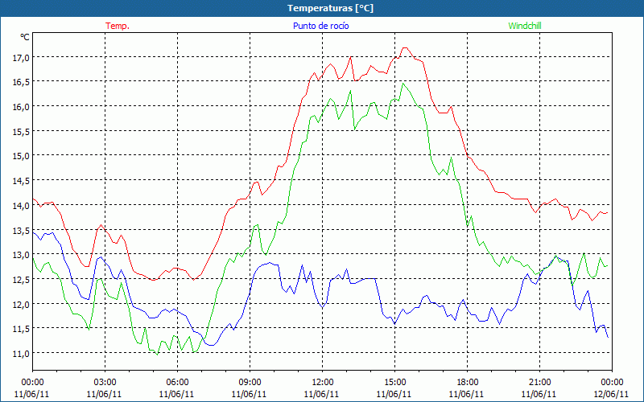Select the 21:00 time axis label

[x=539, y=382]
